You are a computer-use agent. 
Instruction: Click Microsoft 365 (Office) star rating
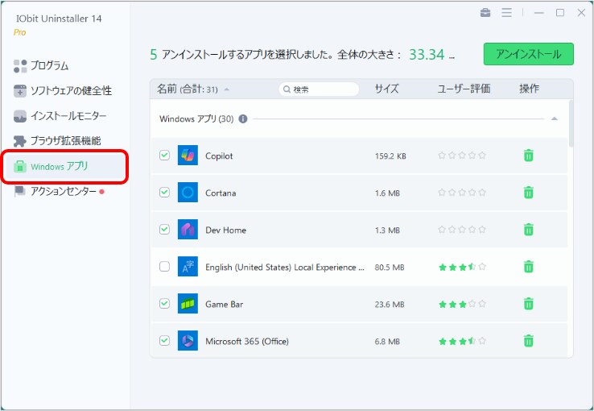pos(462,341)
